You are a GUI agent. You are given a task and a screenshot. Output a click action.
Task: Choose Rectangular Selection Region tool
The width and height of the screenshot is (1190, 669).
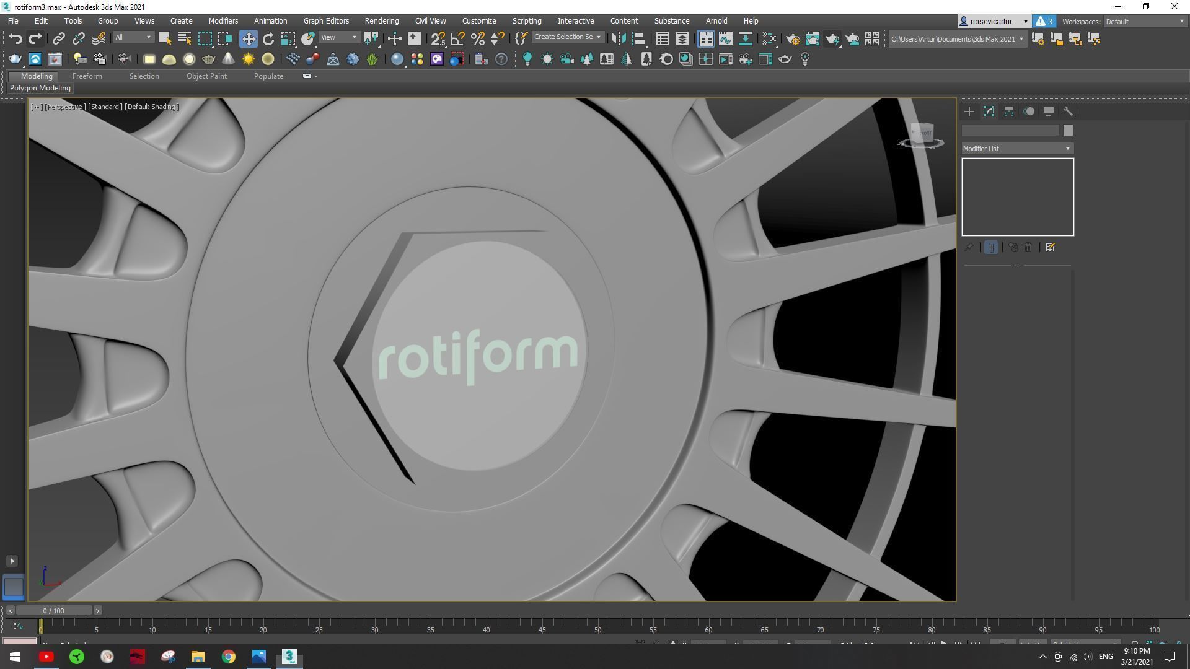click(205, 38)
